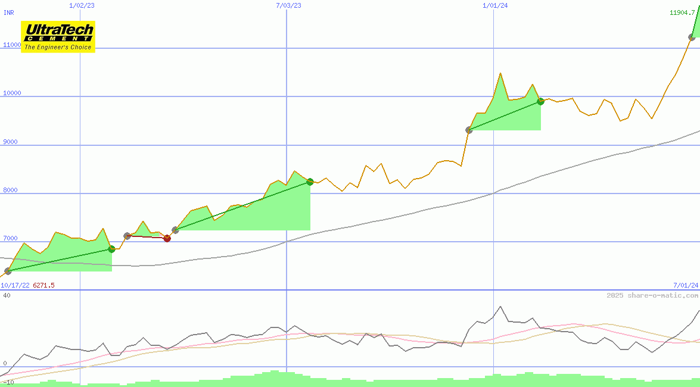
Task: Select the 7/03/23 date label
Action: click(288, 5)
